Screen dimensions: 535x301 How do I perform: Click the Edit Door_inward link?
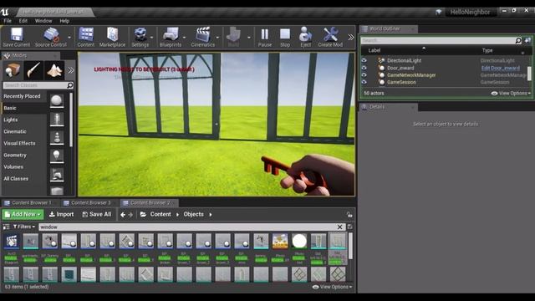[x=501, y=68]
